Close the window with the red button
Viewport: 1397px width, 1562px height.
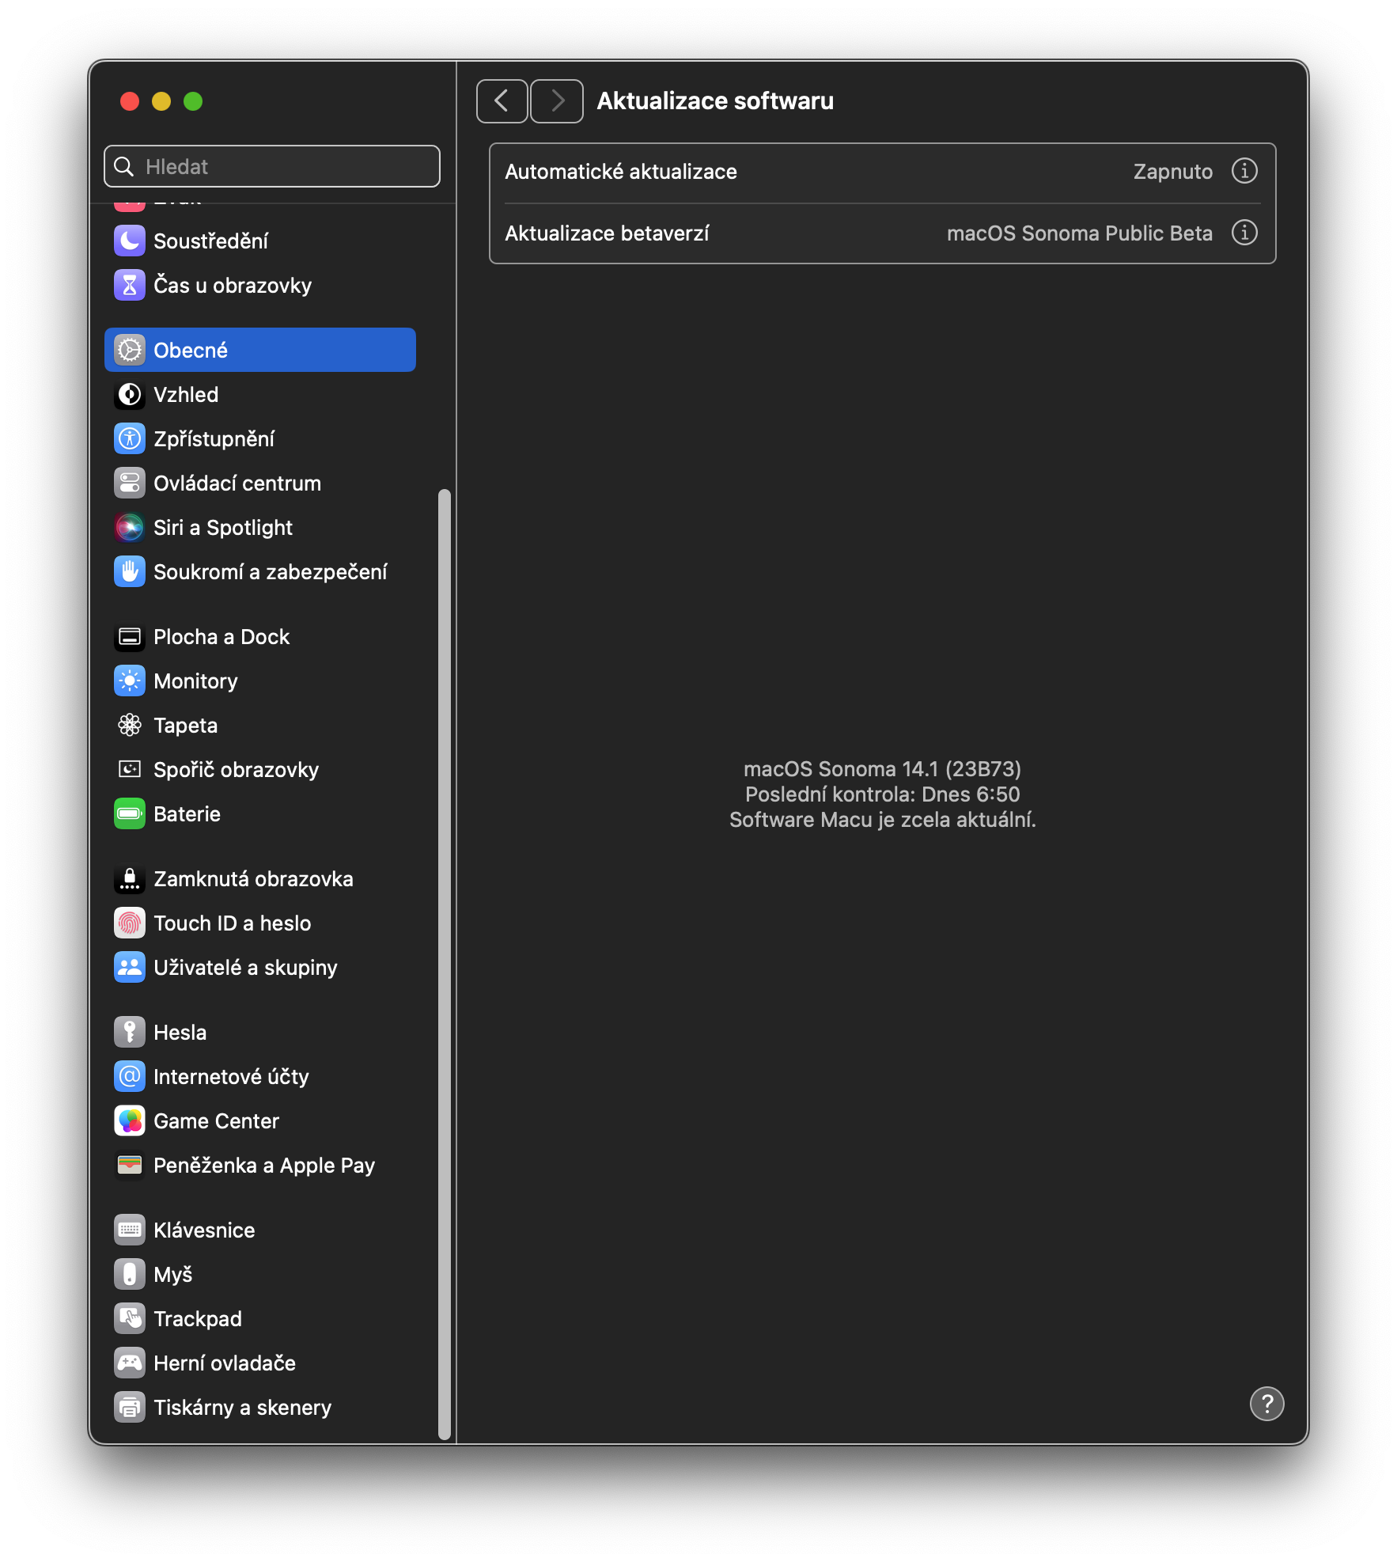[x=130, y=101]
